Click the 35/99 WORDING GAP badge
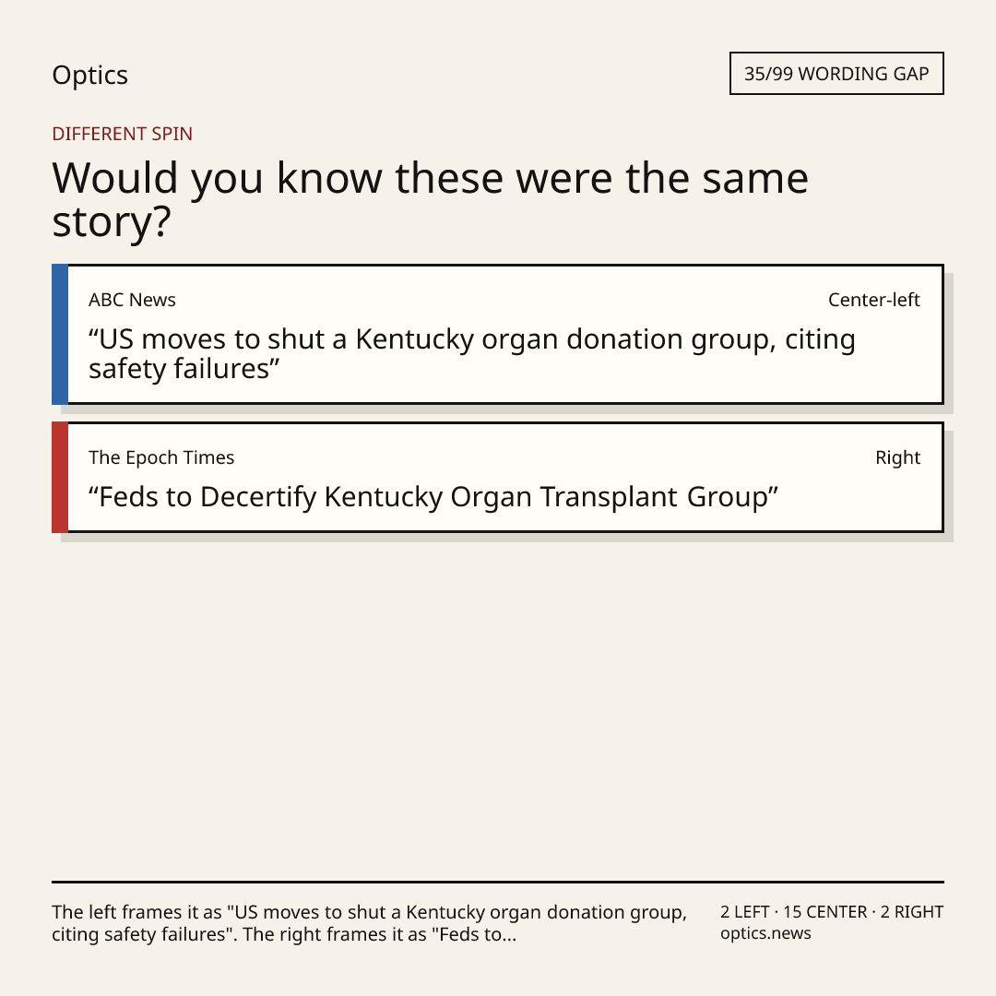This screenshot has height=996, width=996. click(836, 74)
